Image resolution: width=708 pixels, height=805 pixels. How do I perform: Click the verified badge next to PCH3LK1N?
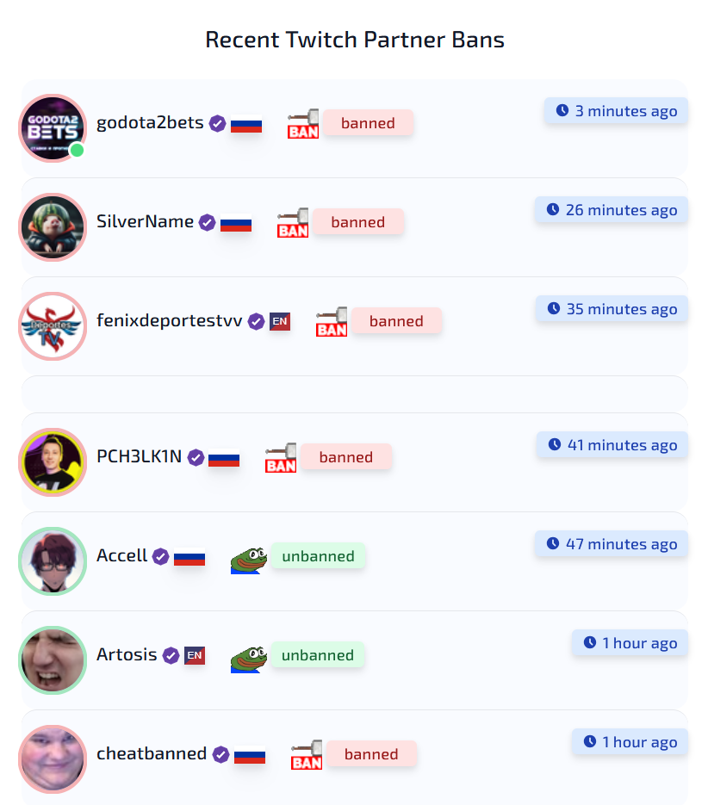(x=196, y=457)
